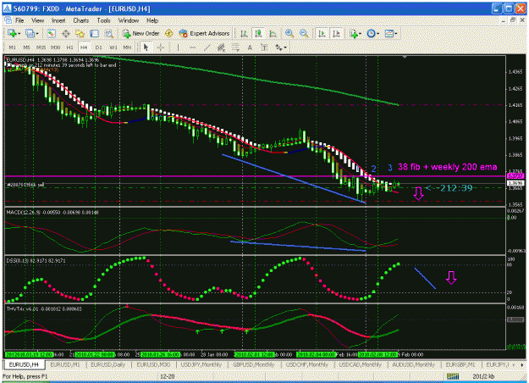
Task: Click the MACD(12,26,9) indicator label
Action: pos(24,213)
